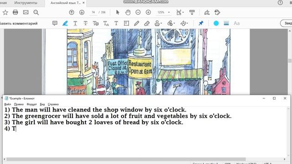Click the Notepad scroll left arrow
The width and height of the screenshot is (292, 164).
pyautogui.click(x=5, y=159)
